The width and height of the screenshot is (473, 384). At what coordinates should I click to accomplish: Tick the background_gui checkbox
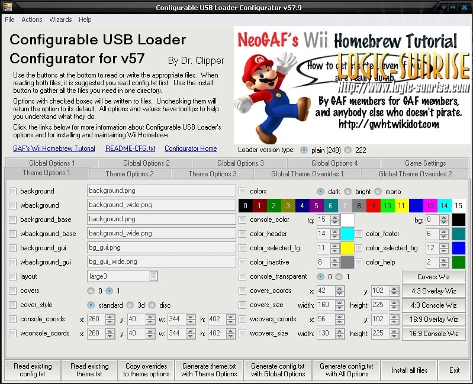click(12, 248)
